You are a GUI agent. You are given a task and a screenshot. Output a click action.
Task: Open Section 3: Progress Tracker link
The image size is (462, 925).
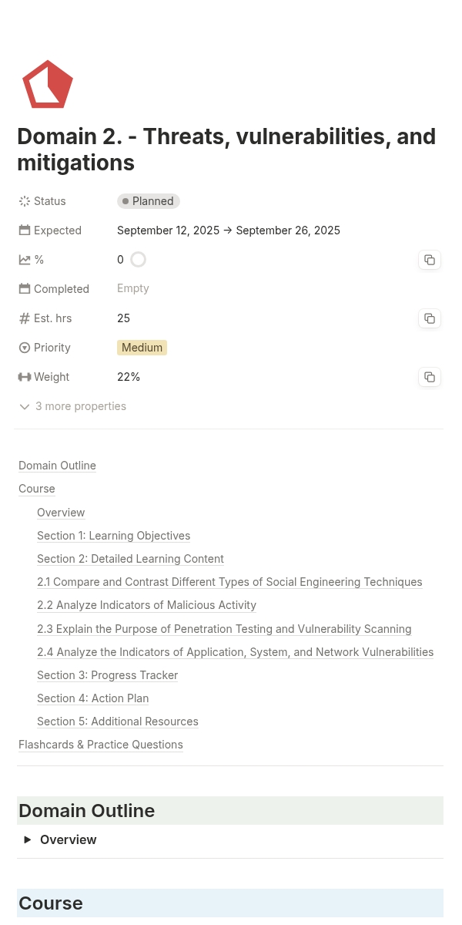[107, 675]
